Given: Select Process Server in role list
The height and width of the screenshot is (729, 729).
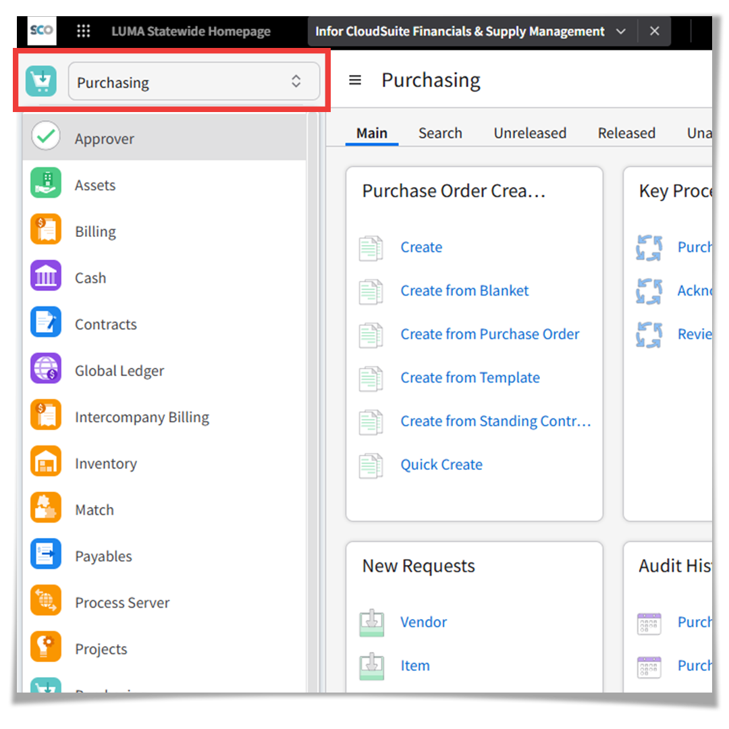Looking at the screenshot, I should tap(164, 603).
